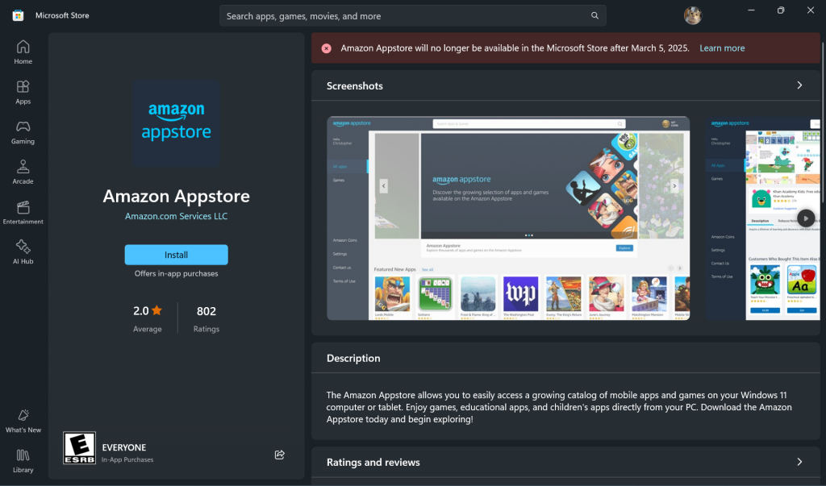The width and height of the screenshot is (826, 486).
Task: Open the Amazon.com Services LLC publisher link
Action: point(176,216)
